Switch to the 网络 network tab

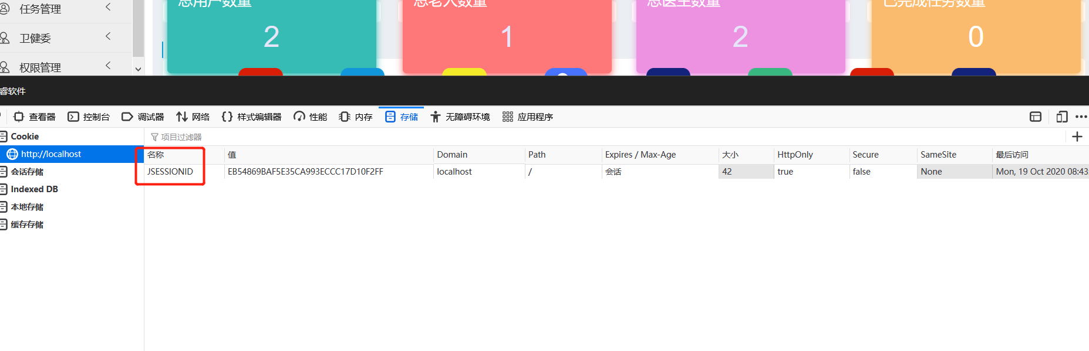pyautogui.click(x=193, y=117)
